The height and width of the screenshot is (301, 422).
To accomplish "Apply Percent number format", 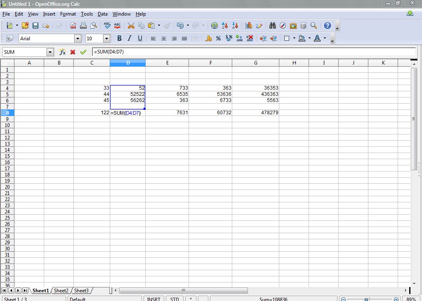I will pyautogui.click(x=218, y=38).
